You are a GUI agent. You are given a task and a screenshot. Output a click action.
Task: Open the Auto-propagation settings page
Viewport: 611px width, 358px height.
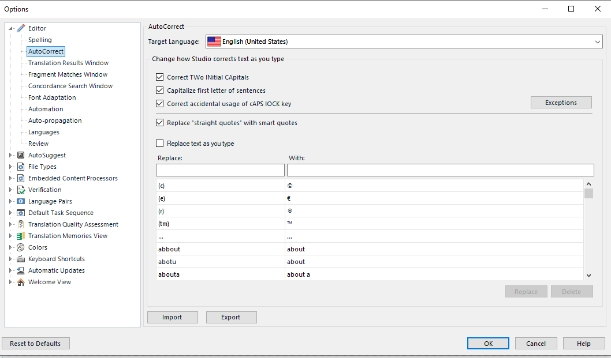pyautogui.click(x=55, y=120)
